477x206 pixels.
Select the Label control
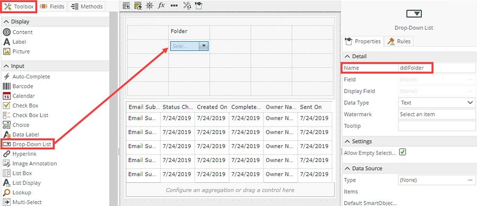(x=15, y=42)
